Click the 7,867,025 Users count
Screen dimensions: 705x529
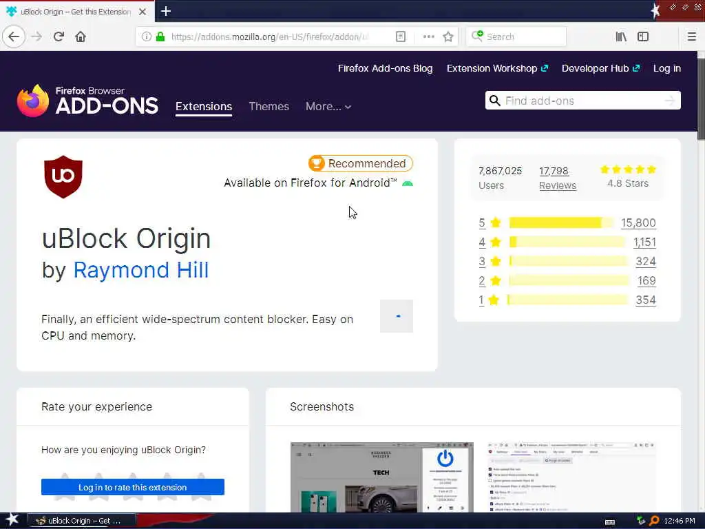coord(500,178)
